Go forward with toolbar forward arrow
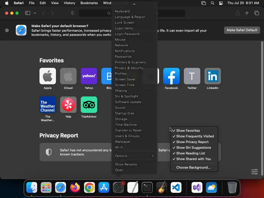 tap(52, 13)
